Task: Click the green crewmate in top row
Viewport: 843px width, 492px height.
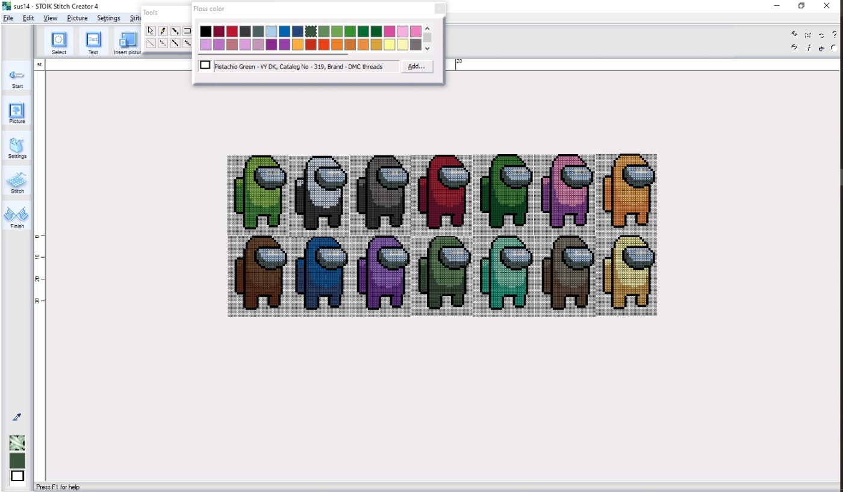Action: click(258, 193)
